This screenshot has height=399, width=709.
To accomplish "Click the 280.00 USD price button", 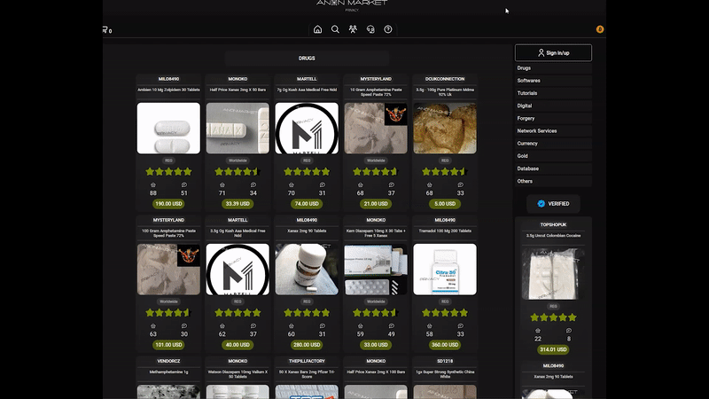I will pos(307,345).
